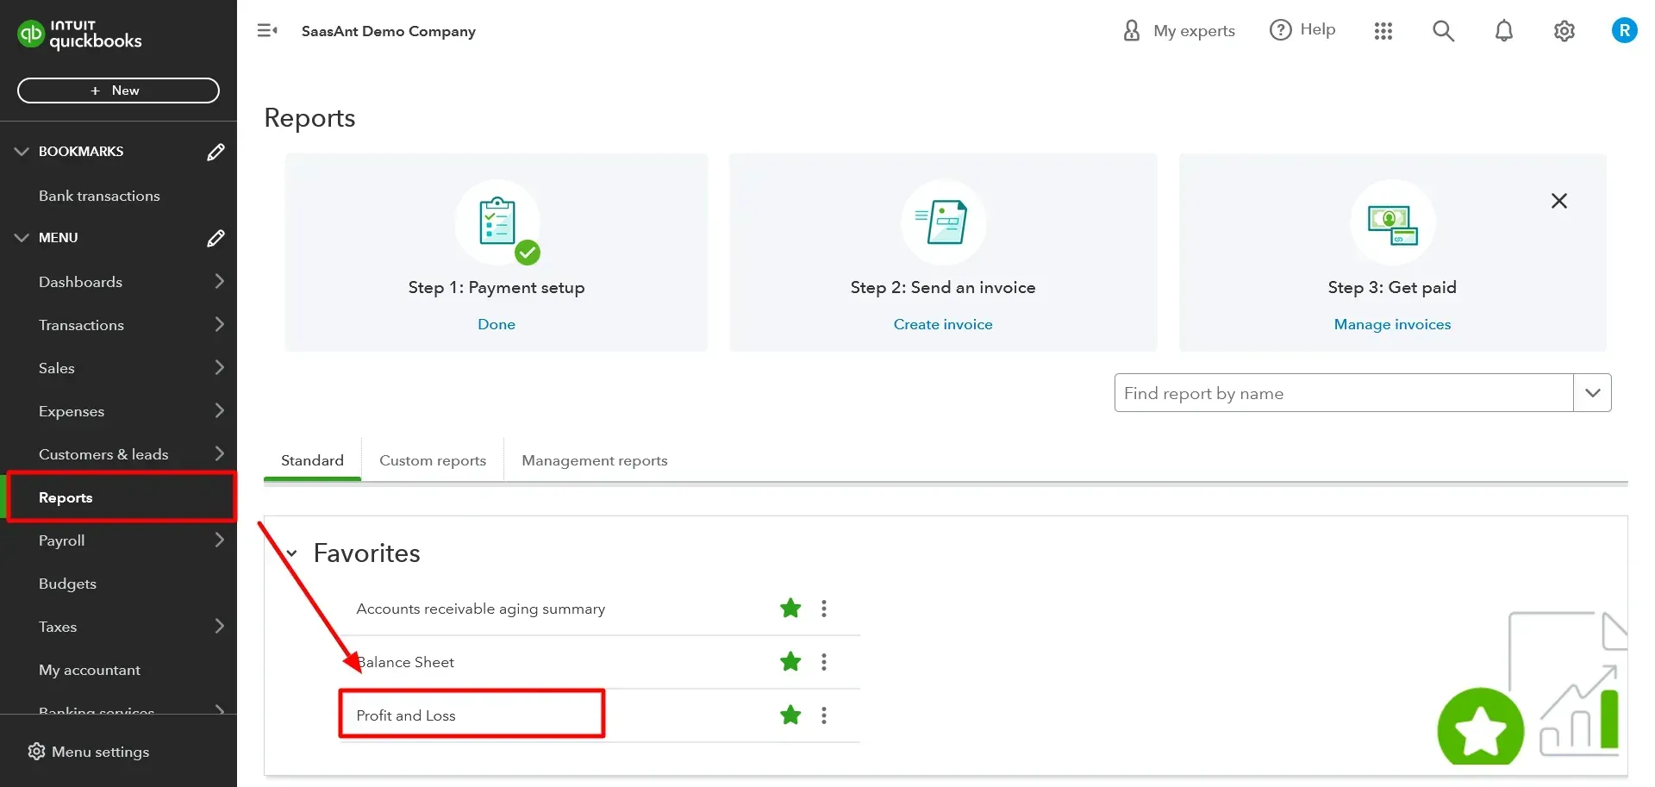This screenshot has height=787, width=1655.
Task: Open Payroll in the sidebar
Action: pos(62,540)
